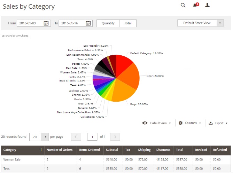
Task: Open the From date calendar picker
Action: 46,23
